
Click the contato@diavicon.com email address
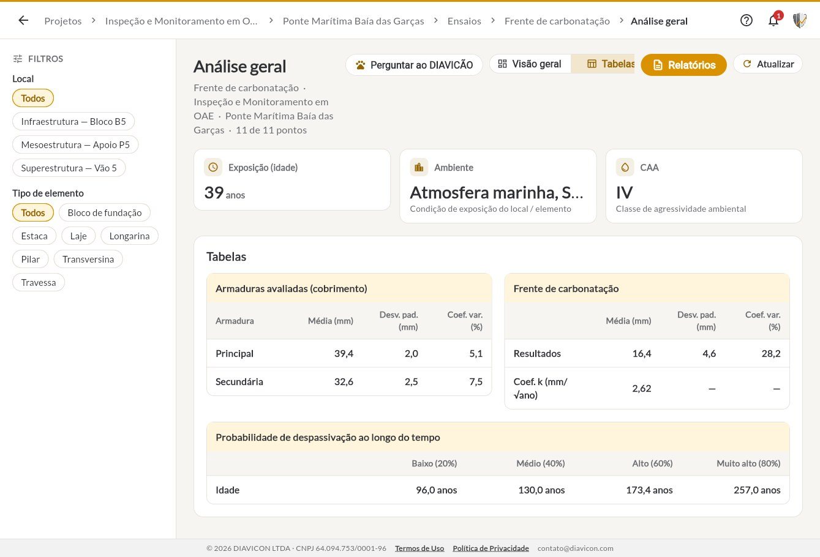[x=576, y=548]
